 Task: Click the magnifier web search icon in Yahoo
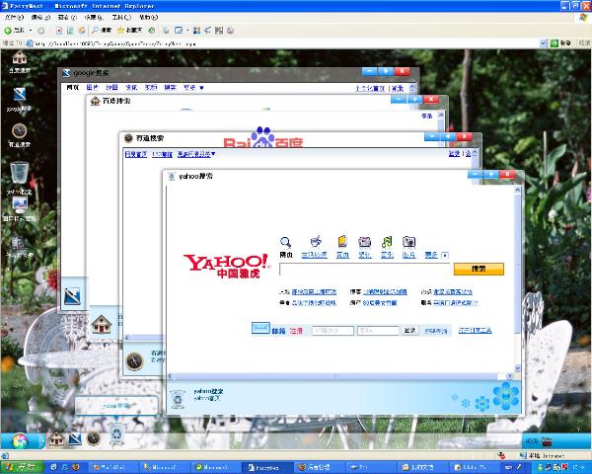tap(286, 242)
